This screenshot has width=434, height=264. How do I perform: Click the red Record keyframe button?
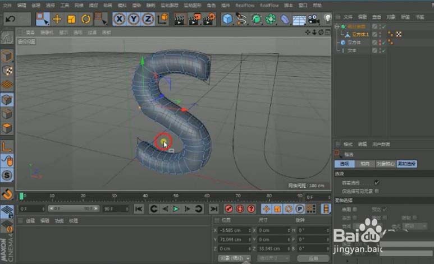tap(229, 209)
